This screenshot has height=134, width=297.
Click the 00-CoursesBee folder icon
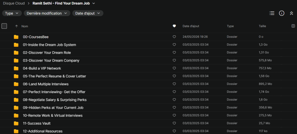tap(16, 37)
